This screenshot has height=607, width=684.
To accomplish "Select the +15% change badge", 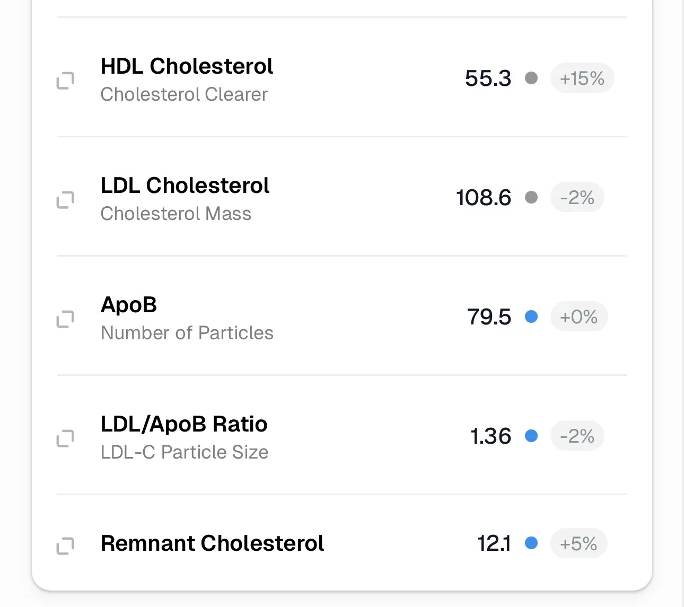I will (582, 78).
